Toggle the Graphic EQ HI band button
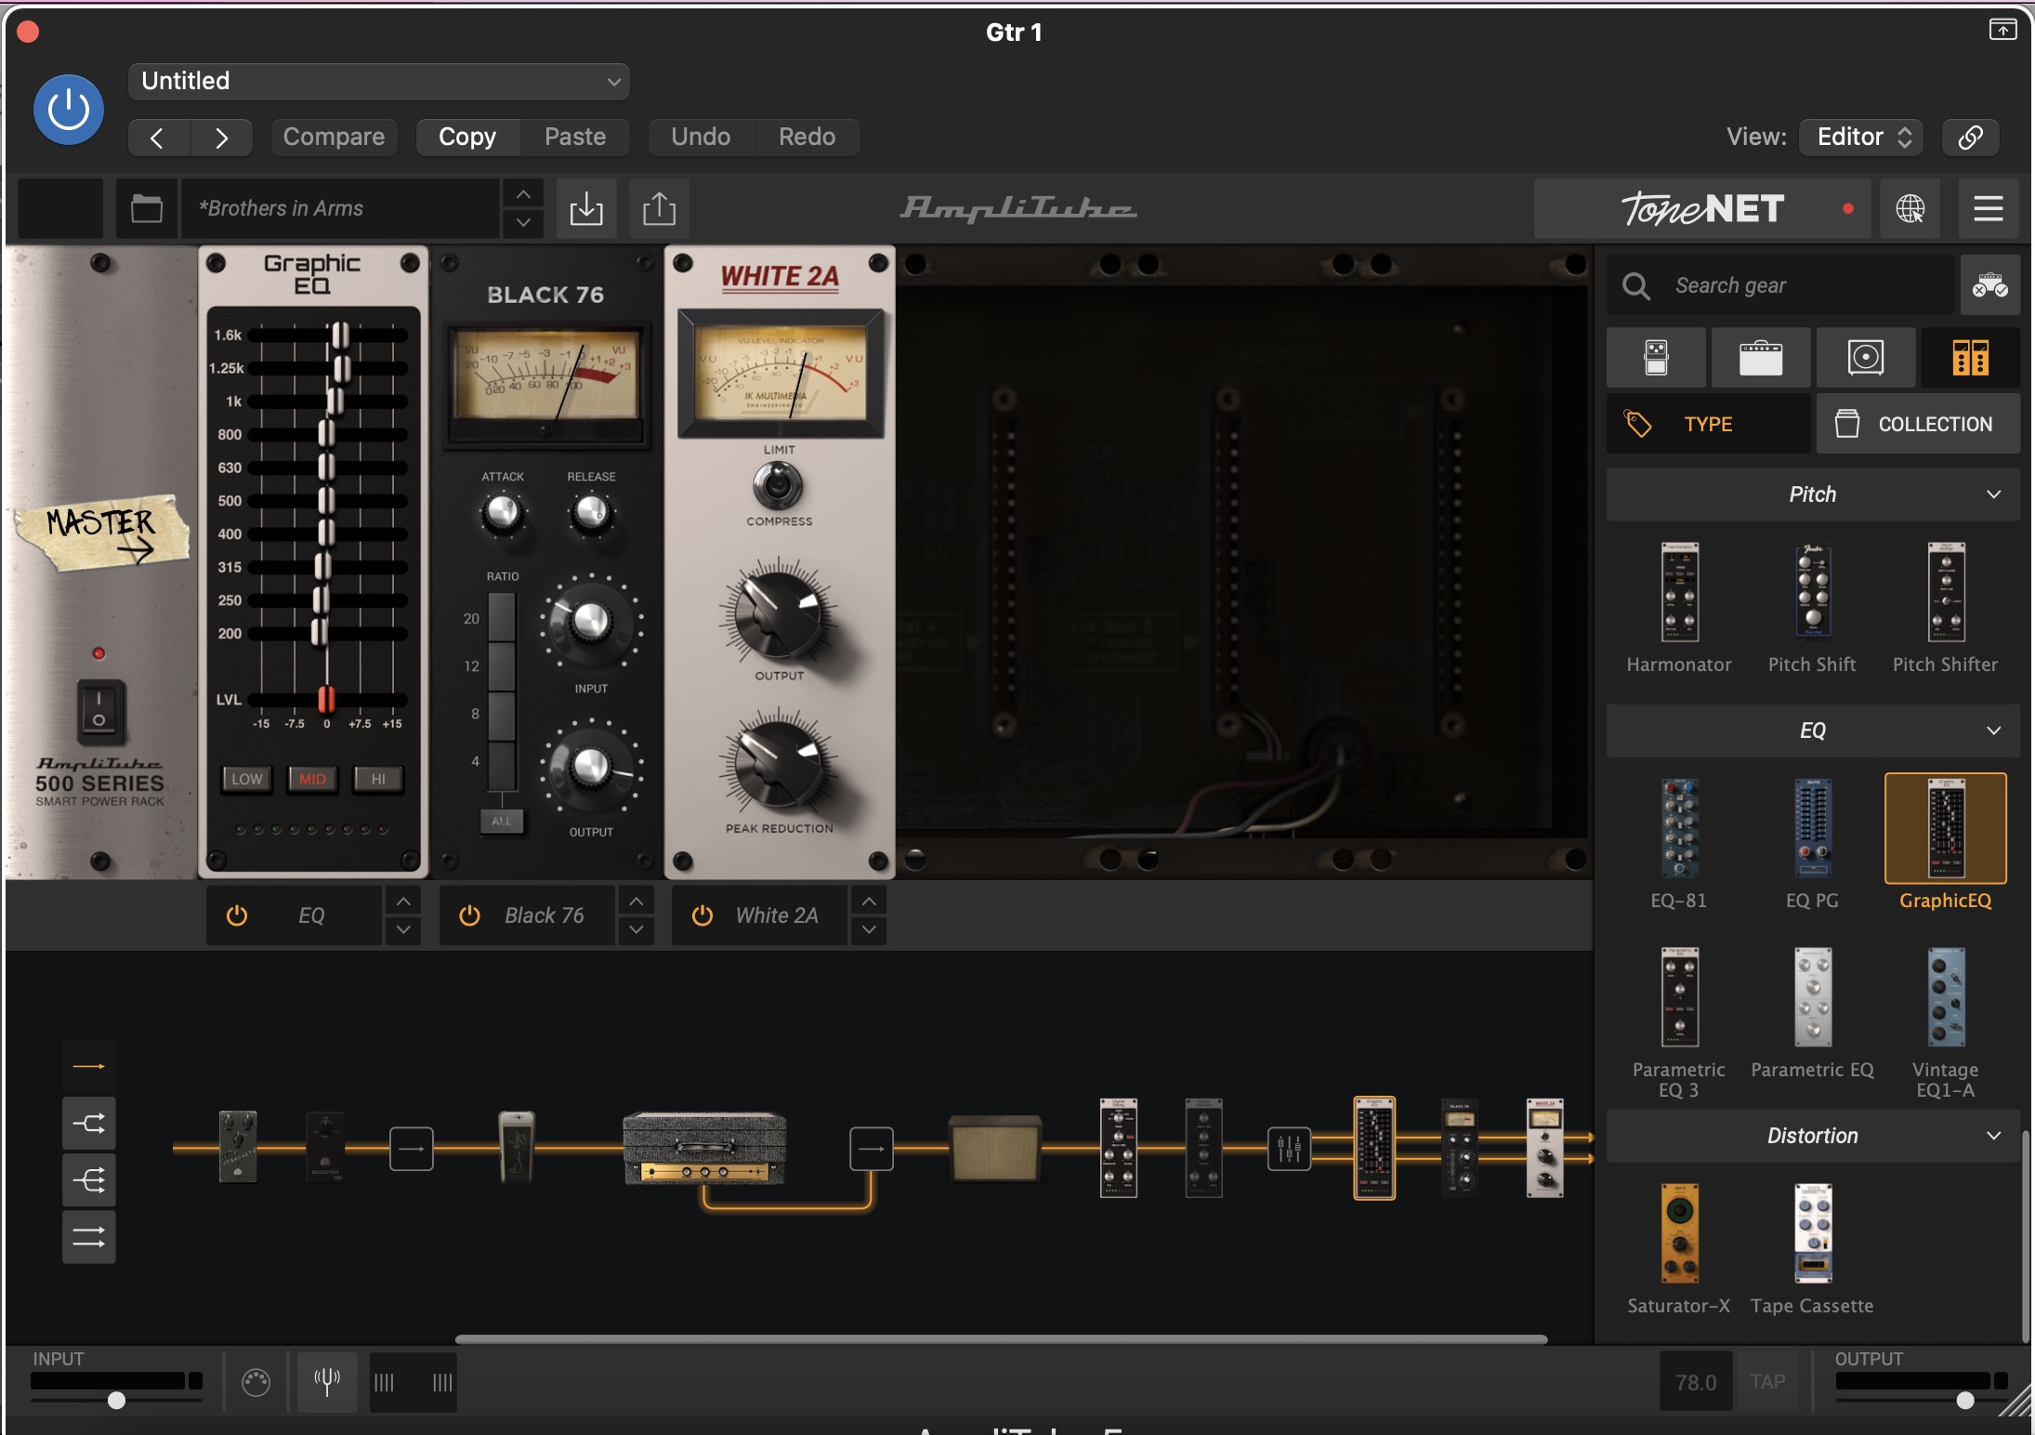The height and width of the screenshot is (1435, 2035). point(378,779)
